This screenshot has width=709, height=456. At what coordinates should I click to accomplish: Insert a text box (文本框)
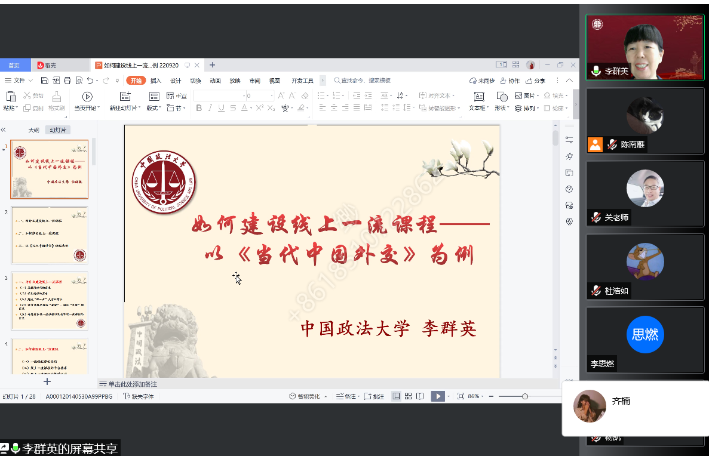coord(478,101)
